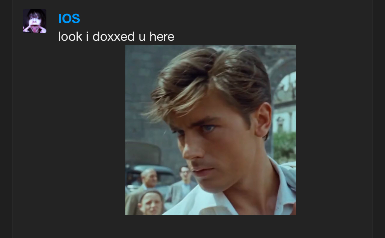Click the man's blue eye in the image
The width and height of the screenshot is (385, 238).
(208, 128)
